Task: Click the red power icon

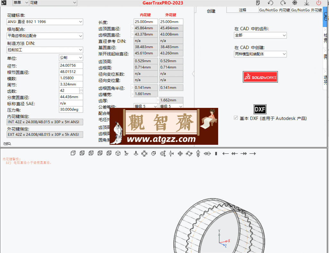Action: 318,3
